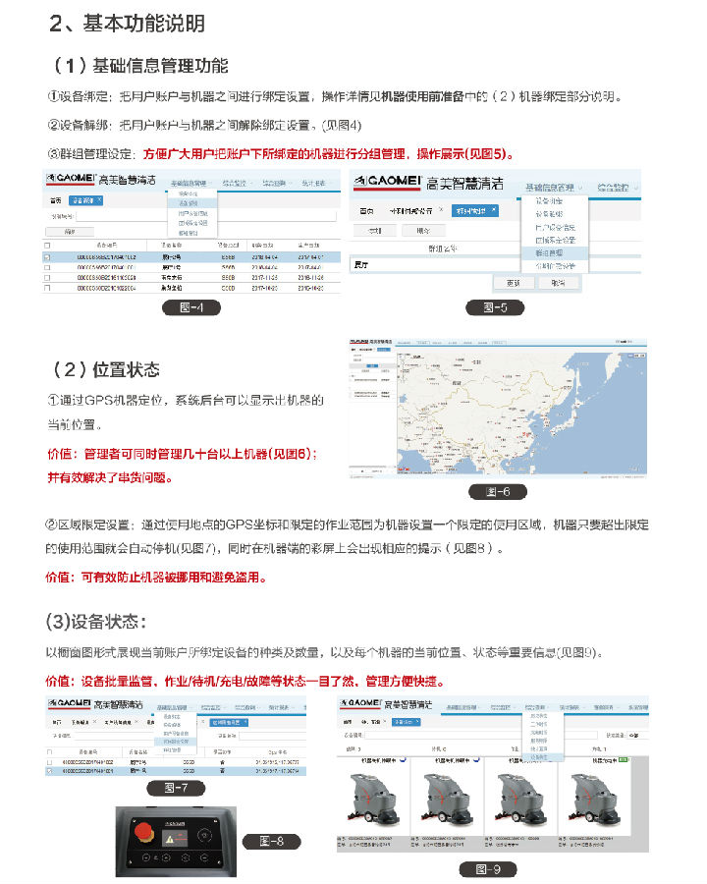Switch to the 首页 tab in Figure 5
The width and height of the screenshot is (707, 884).
[367, 210]
